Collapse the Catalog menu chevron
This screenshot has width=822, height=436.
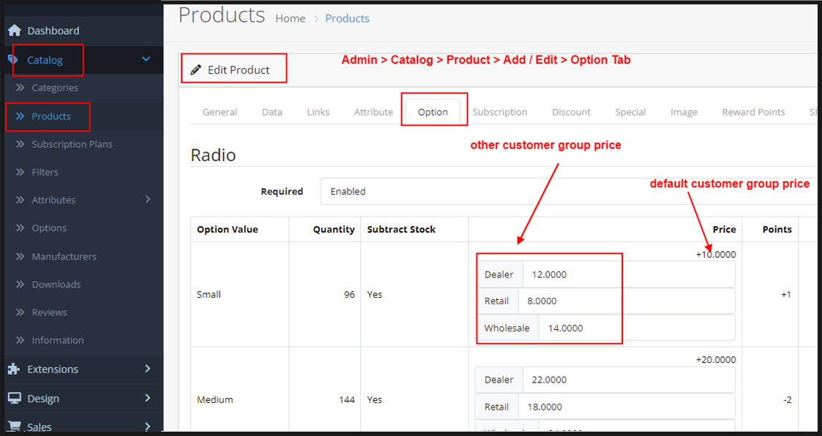pos(146,59)
